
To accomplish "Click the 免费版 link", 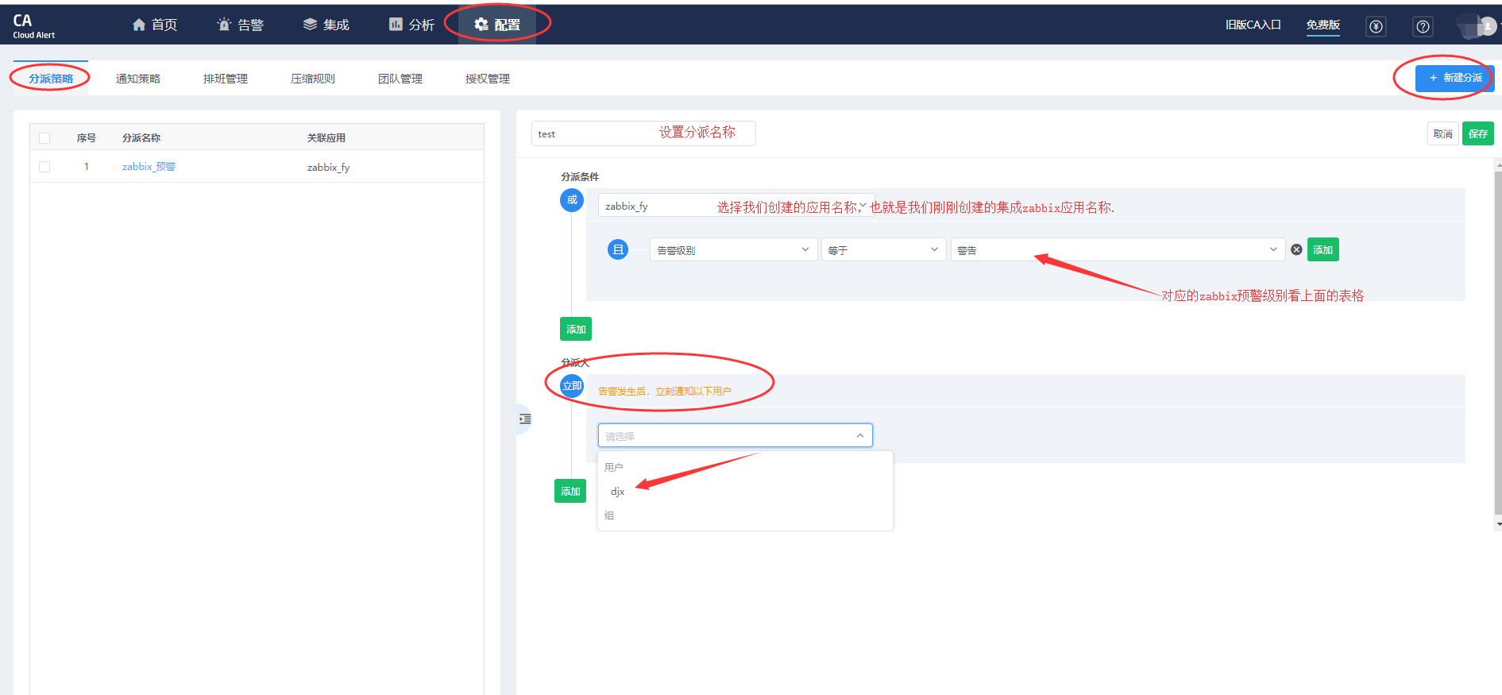I will pyautogui.click(x=1323, y=25).
